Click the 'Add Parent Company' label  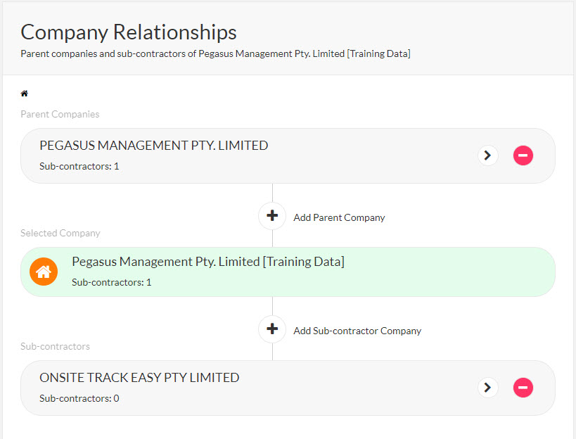pos(339,217)
